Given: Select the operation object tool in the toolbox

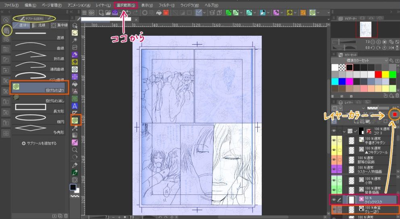Looking at the screenshot, I should pos(75,25).
